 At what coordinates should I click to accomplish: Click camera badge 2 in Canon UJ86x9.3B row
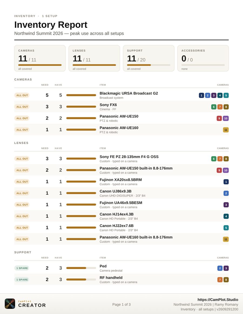point(226,193)
